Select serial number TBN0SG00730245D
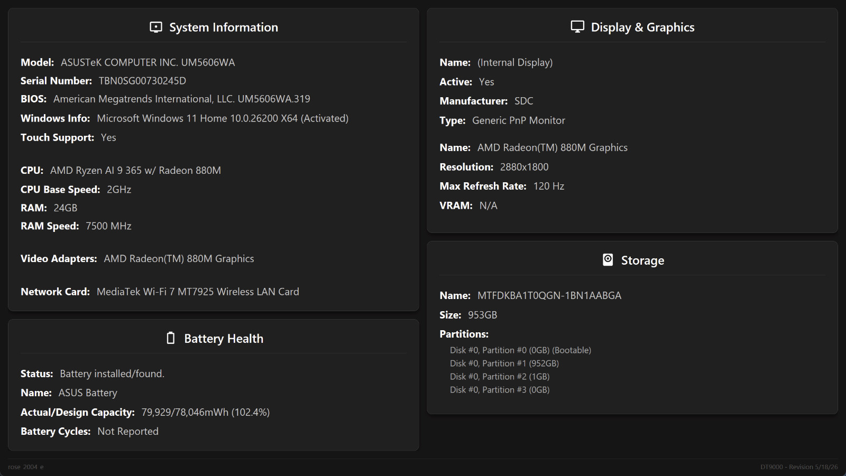The image size is (846, 476). coord(142,81)
